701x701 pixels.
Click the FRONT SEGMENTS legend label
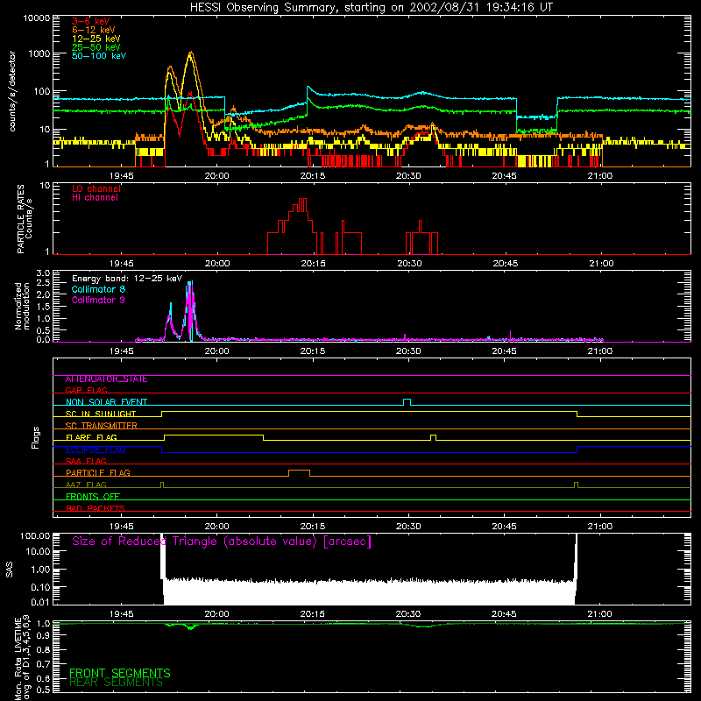click(120, 673)
